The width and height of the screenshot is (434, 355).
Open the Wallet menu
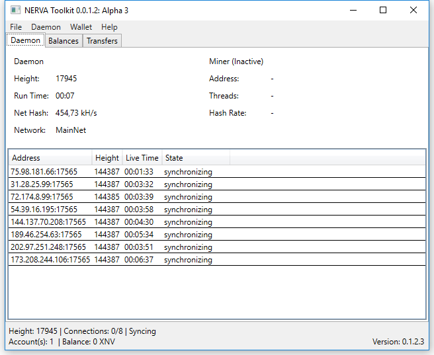click(81, 27)
